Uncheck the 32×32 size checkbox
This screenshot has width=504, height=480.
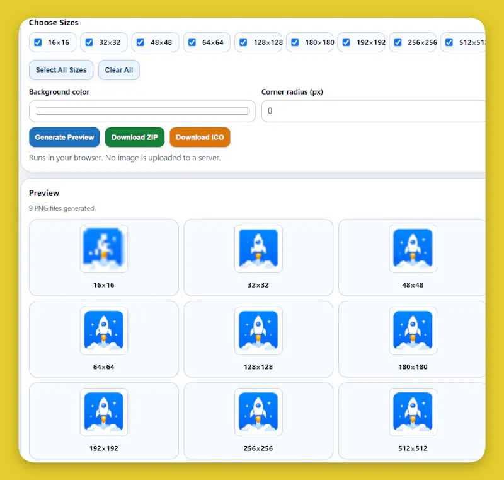(89, 42)
